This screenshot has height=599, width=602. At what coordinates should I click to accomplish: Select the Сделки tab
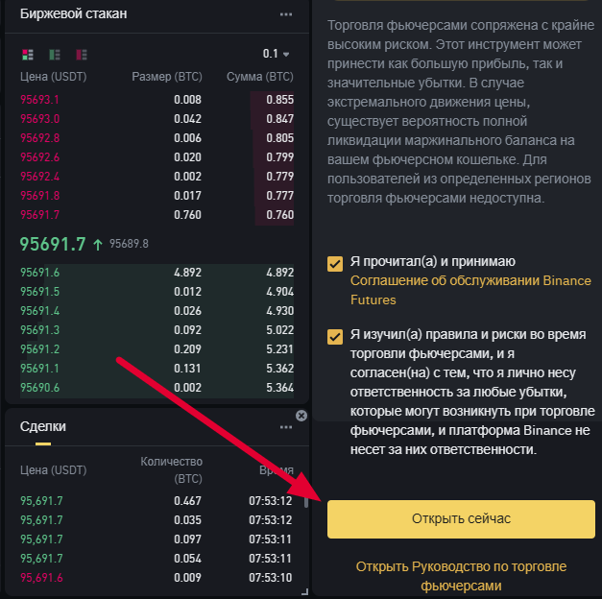[43, 426]
